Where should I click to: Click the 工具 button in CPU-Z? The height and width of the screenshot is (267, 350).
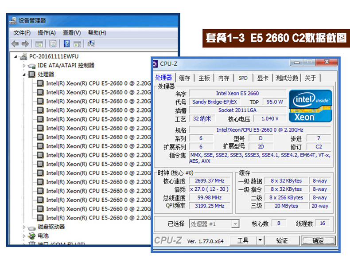[243, 240]
